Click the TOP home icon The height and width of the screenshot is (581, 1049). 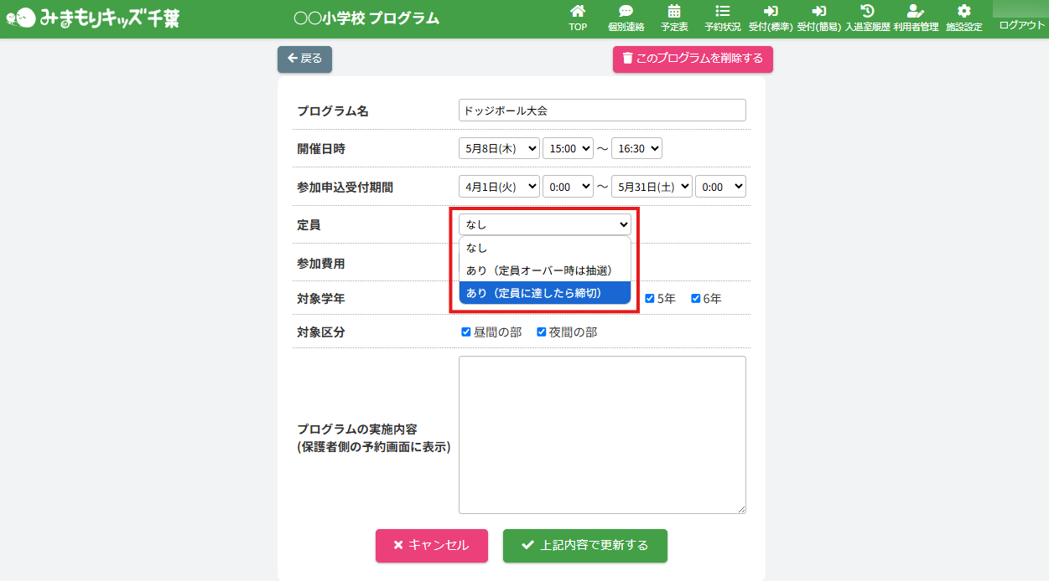(x=578, y=12)
